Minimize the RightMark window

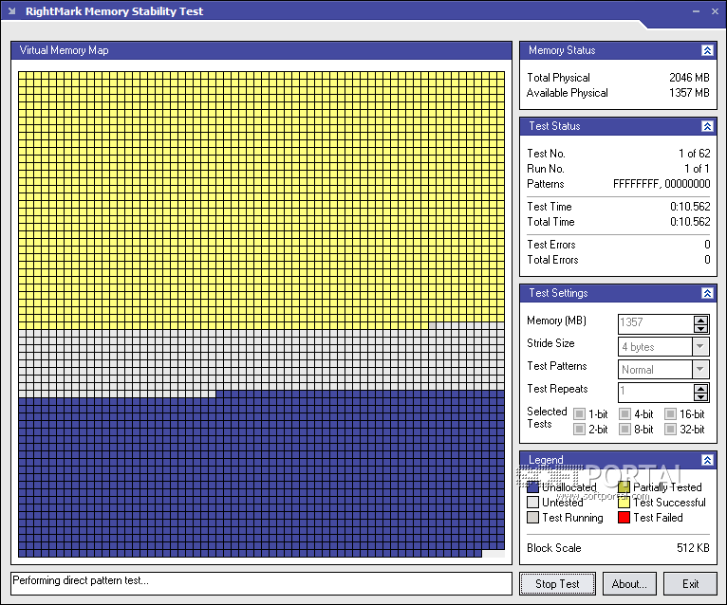click(x=696, y=11)
